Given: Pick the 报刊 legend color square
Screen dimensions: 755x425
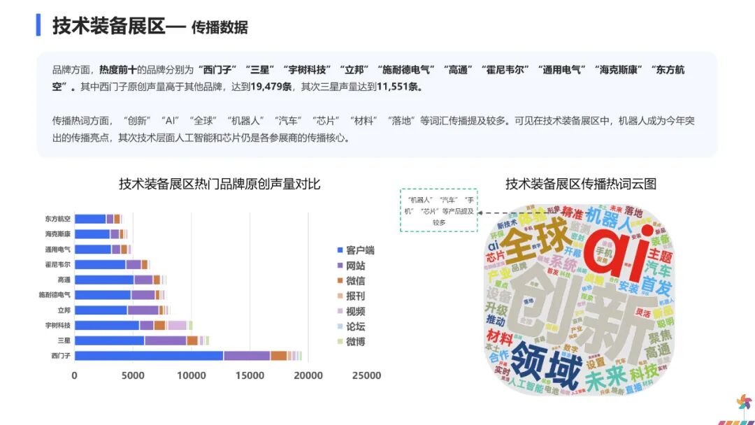Looking at the screenshot, I should 340,296.
